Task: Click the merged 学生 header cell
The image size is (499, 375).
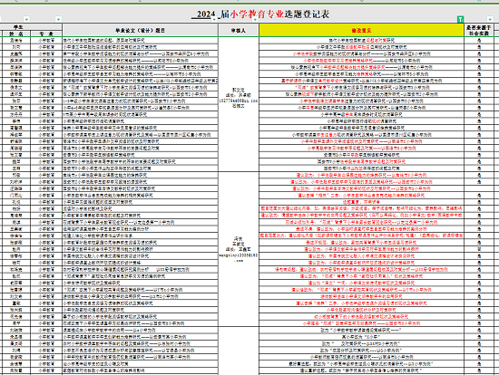Action: pyautogui.click(x=31, y=27)
